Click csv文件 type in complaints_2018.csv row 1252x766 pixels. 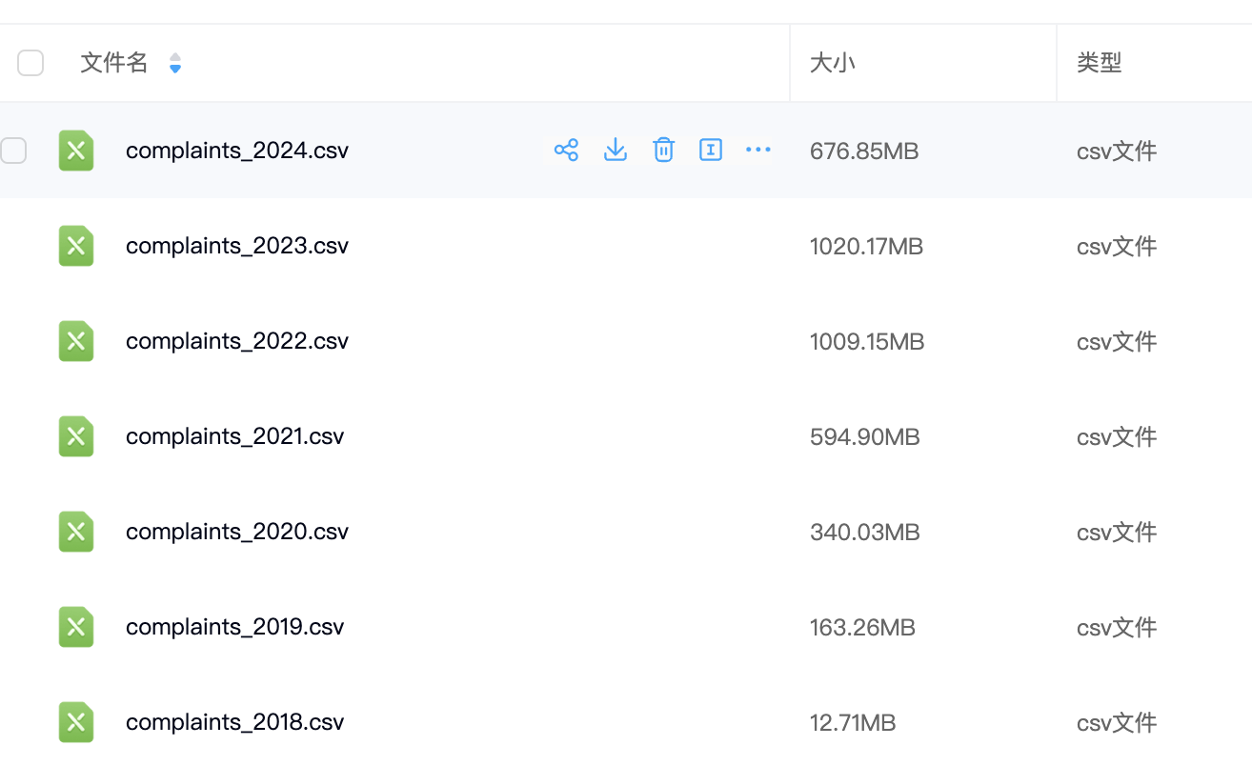pos(1117,723)
